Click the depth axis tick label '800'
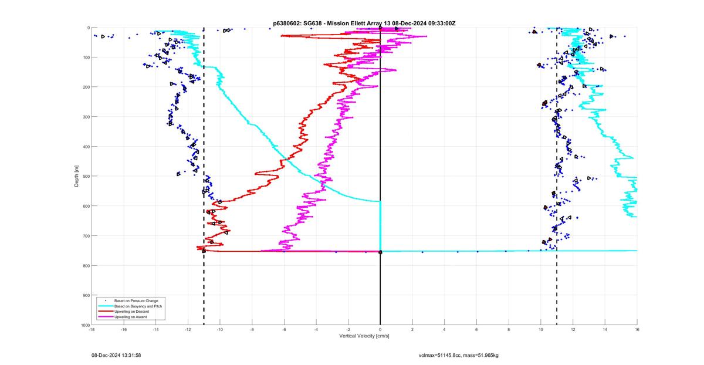The height and width of the screenshot is (365, 704). coord(86,265)
